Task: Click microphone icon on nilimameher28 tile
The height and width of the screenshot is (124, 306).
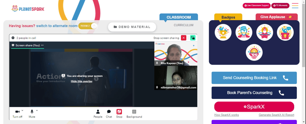Action: pyautogui.click(x=157, y=87)
